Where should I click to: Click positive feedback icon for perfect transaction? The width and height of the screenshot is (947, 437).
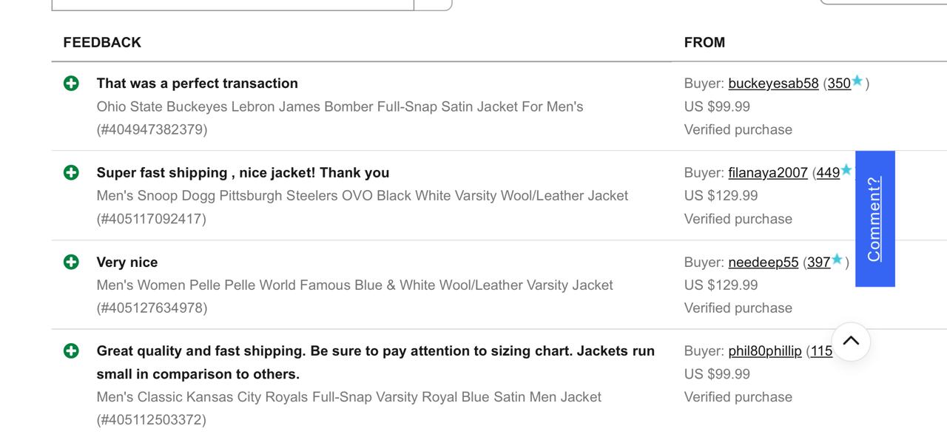click(71, 84)
